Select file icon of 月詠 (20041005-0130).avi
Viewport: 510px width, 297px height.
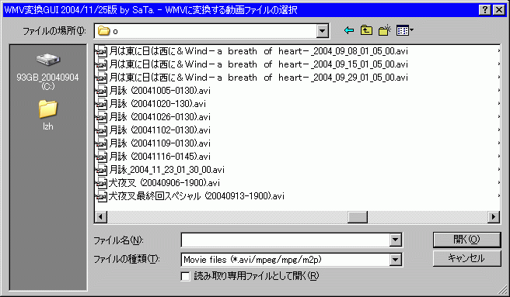click(101, 91)
